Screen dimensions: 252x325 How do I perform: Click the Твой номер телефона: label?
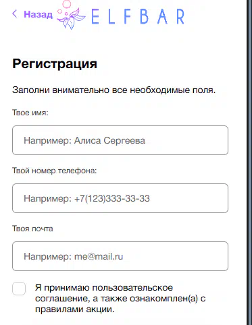pyautogui.click(x=54, y=171)
